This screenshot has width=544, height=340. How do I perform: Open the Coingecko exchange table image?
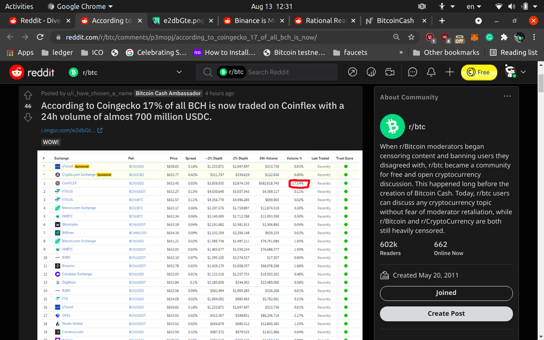tap(200, 245)
